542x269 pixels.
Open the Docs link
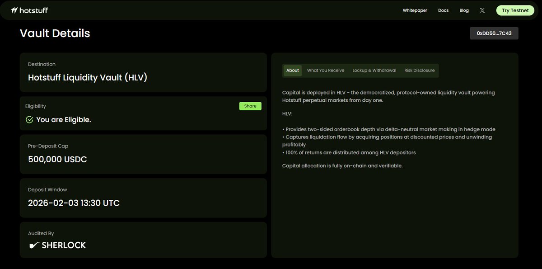click(x=443, y=10)
